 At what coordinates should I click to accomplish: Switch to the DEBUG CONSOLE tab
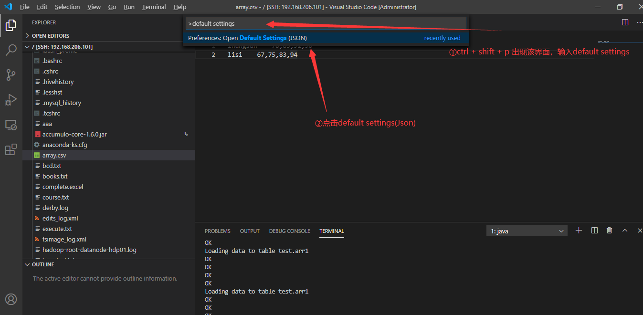(289, 231)
